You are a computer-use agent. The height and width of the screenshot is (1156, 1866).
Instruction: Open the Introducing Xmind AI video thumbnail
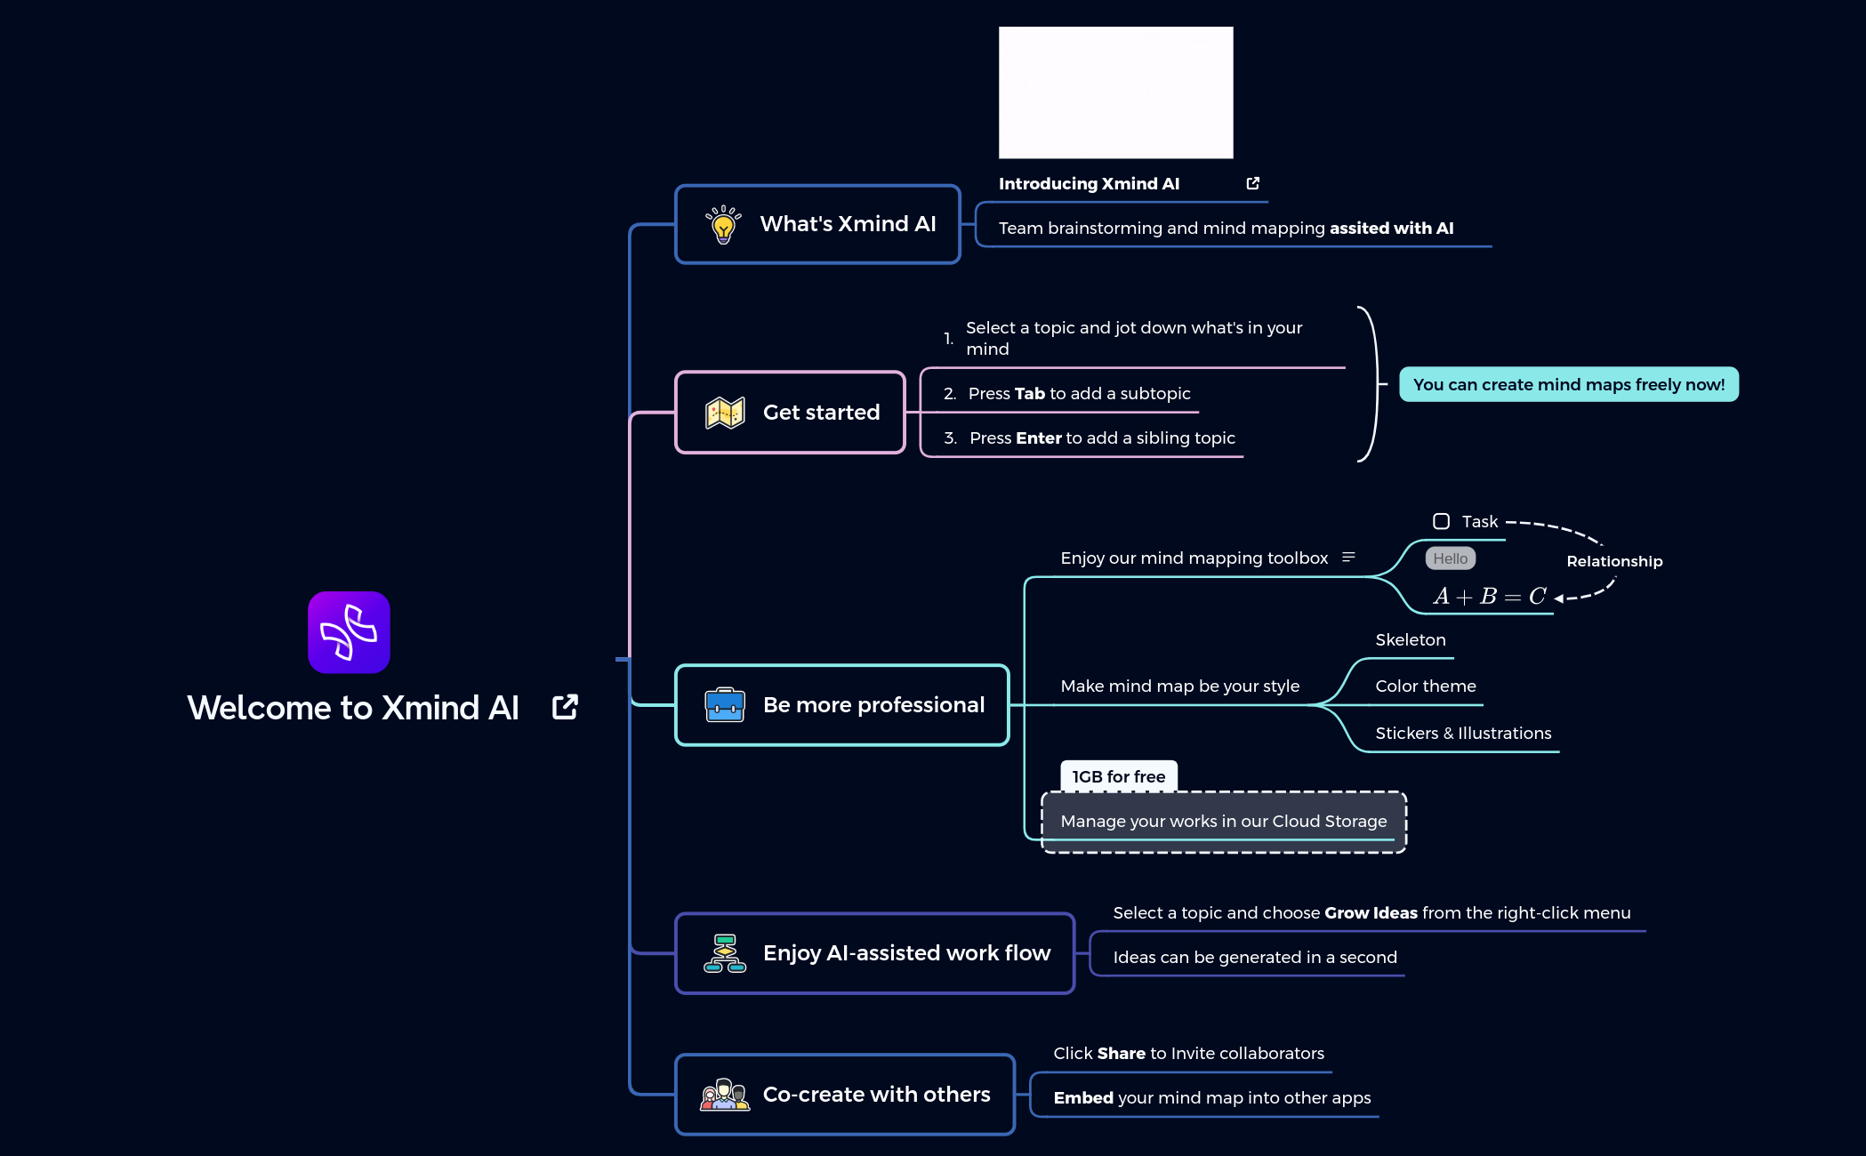pos(1115,92)
